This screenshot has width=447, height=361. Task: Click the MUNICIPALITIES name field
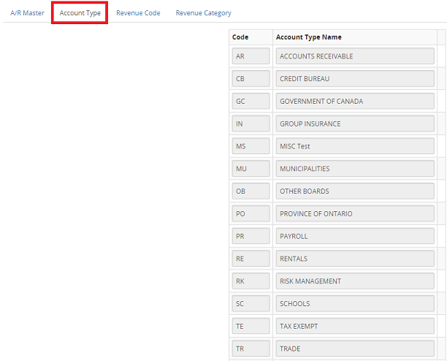354,169
